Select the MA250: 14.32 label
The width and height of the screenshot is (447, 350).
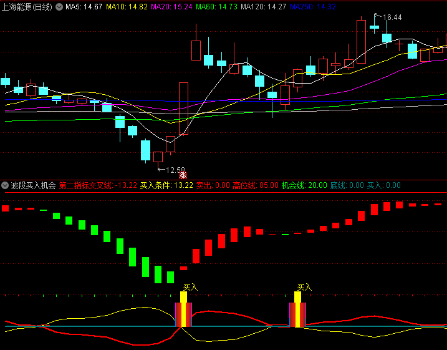point(313,7)
